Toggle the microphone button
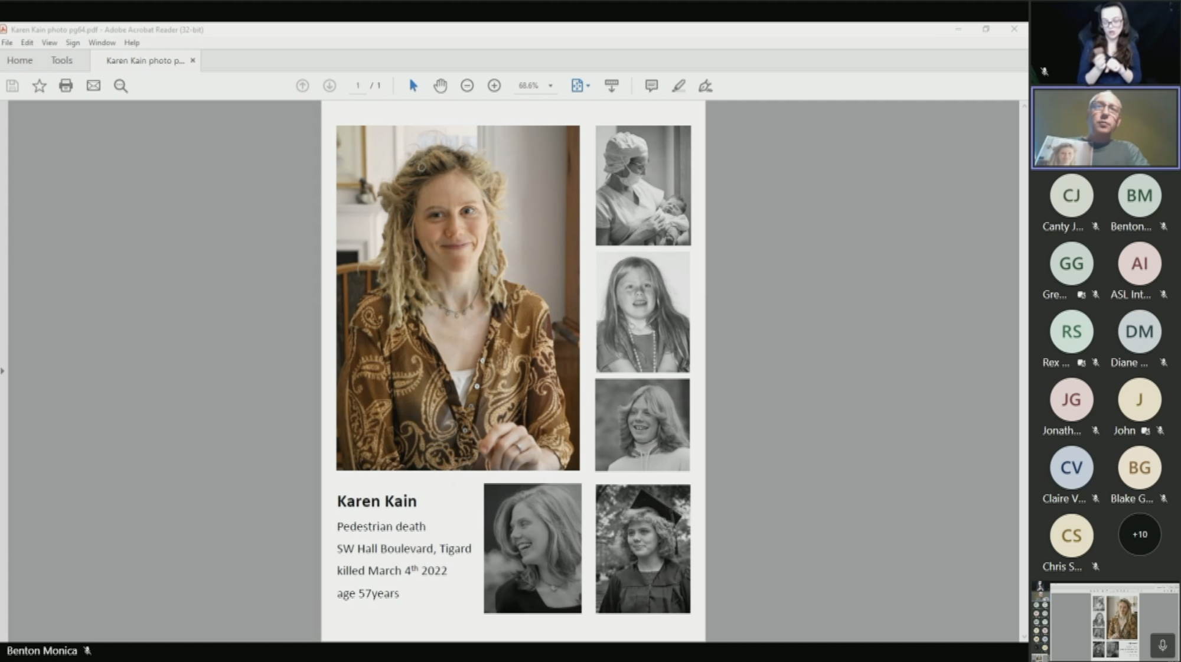 coord(1162,645)
